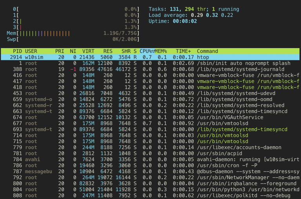Select the systemd-oomd process row
The image size is (301, 199).
point(150,99)
